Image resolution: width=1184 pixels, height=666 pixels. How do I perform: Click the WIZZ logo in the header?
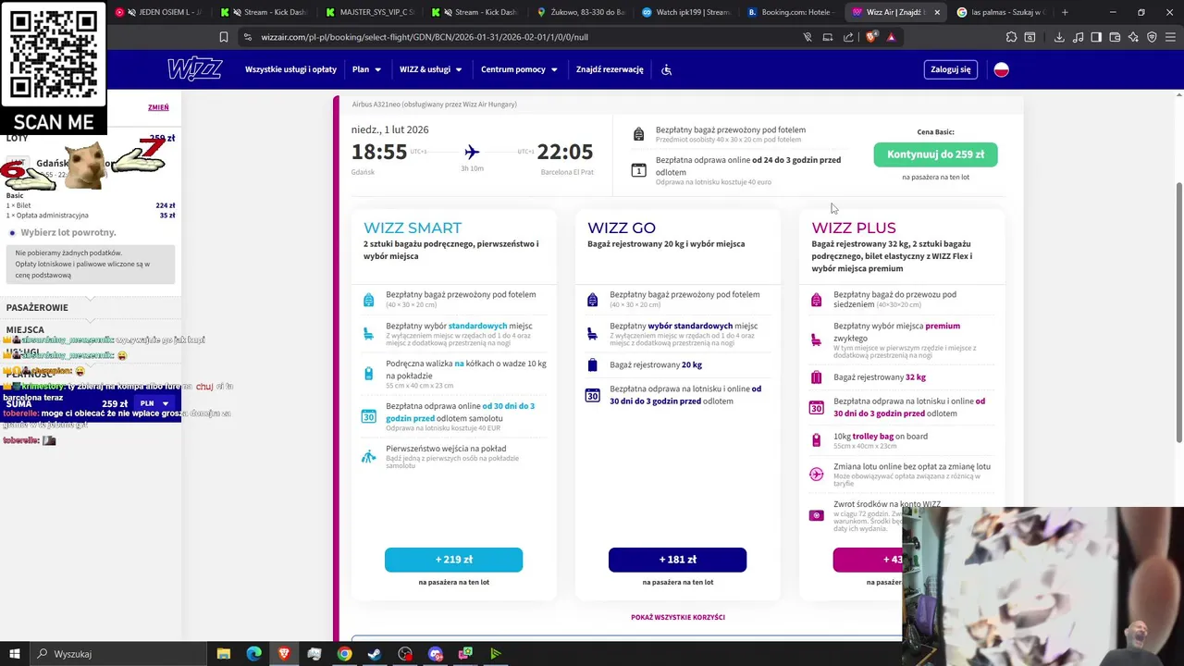[195, 69]
